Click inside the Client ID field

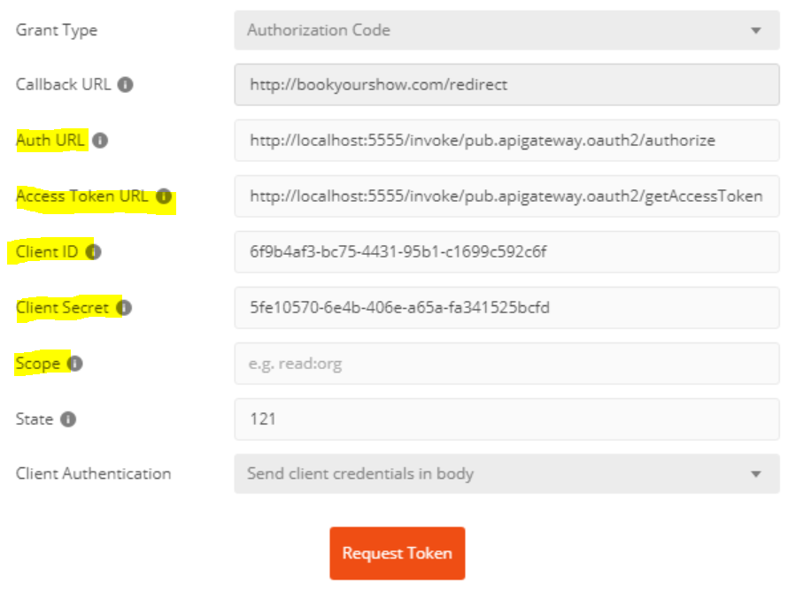click(506, 251)
